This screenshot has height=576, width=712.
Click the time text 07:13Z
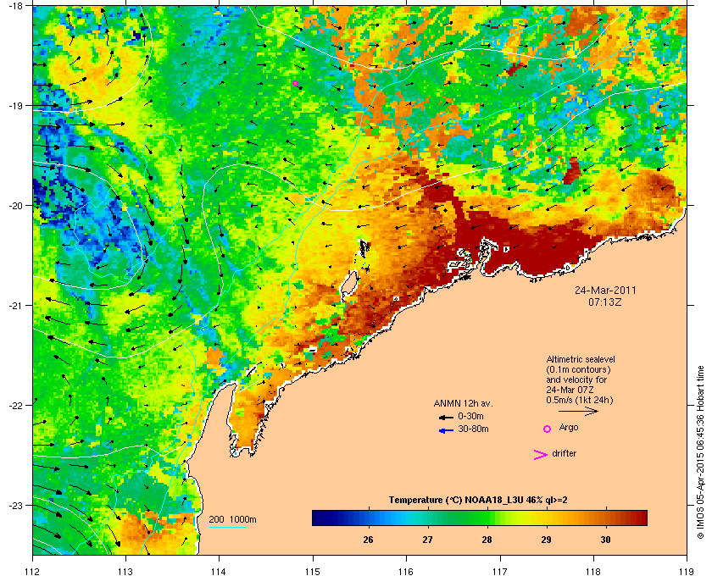tap(605, 302)
